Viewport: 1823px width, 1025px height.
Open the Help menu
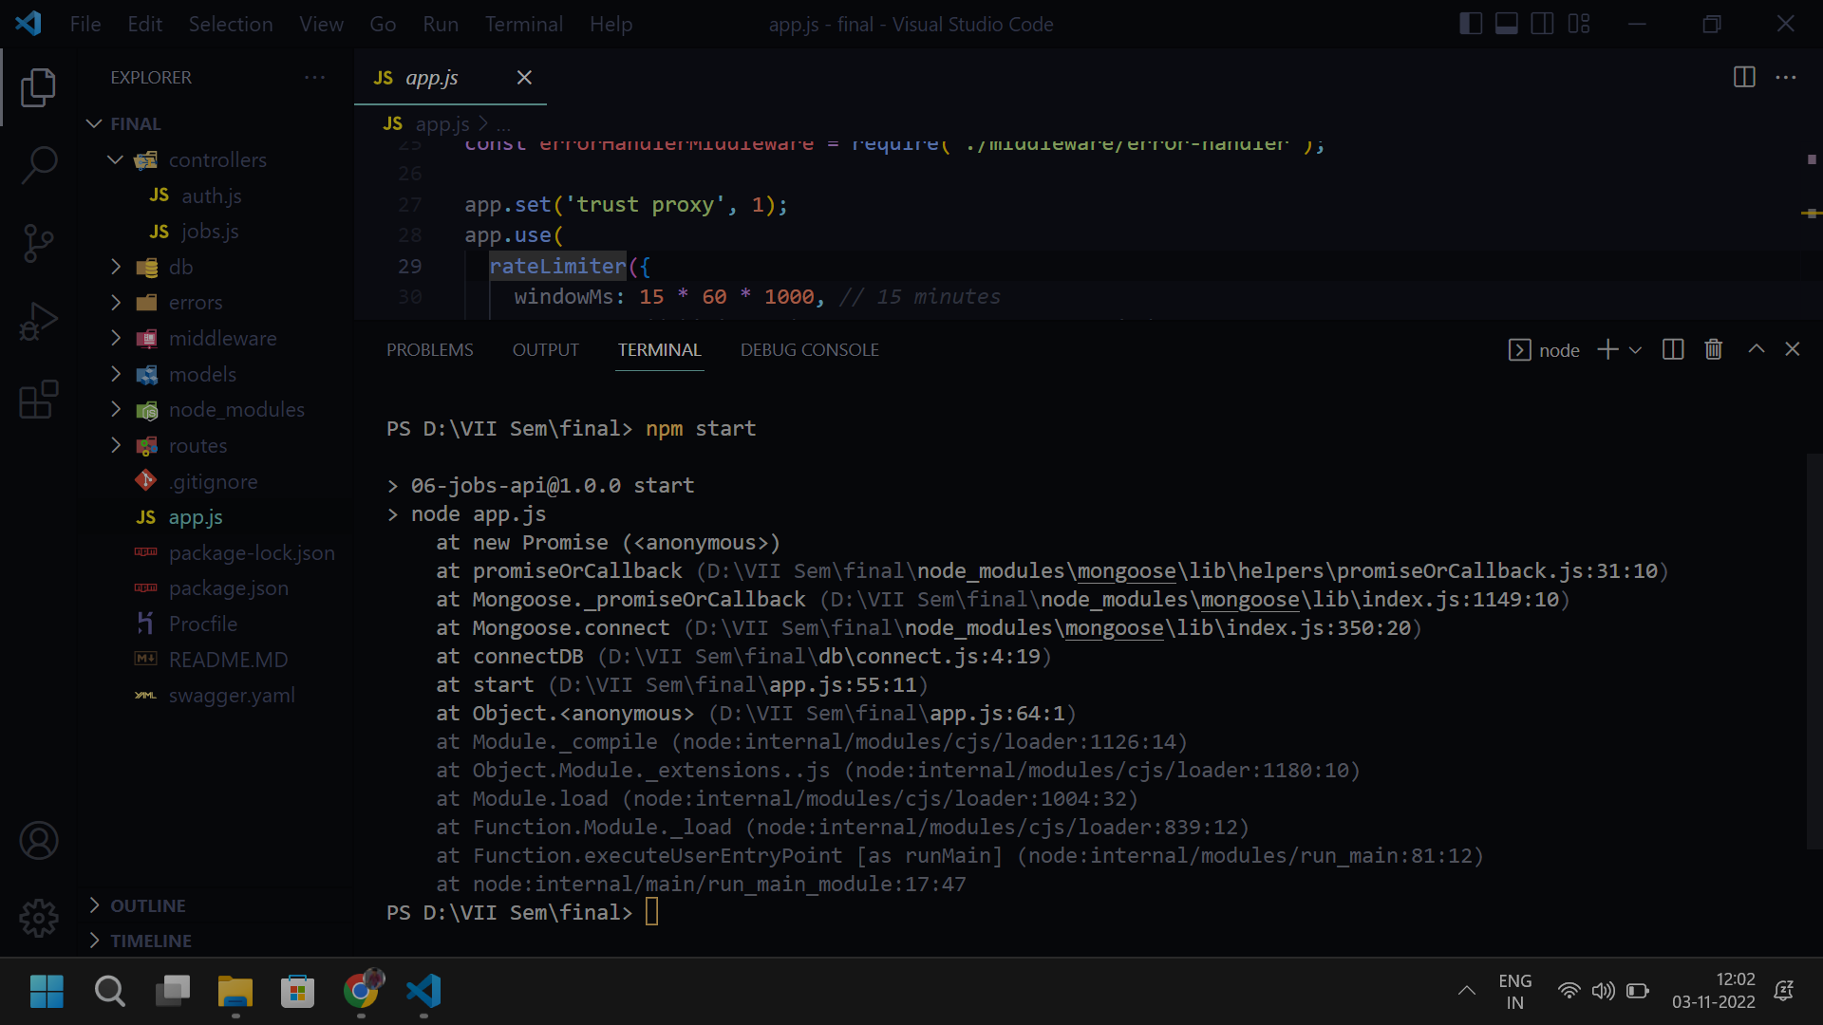pyautogui.click(x=611, y=24)
